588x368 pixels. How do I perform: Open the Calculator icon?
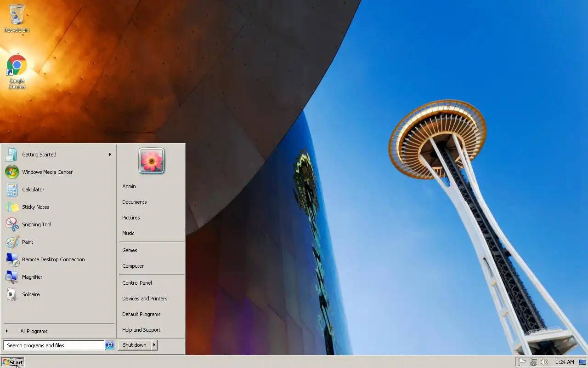click(x=12, y=190)
